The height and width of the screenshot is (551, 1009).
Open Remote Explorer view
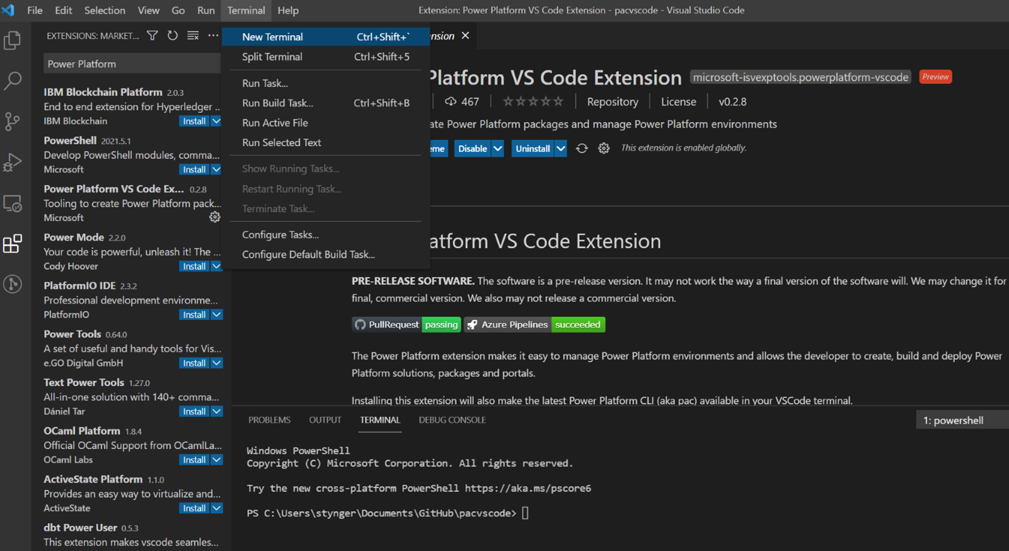tap(13, 203)
